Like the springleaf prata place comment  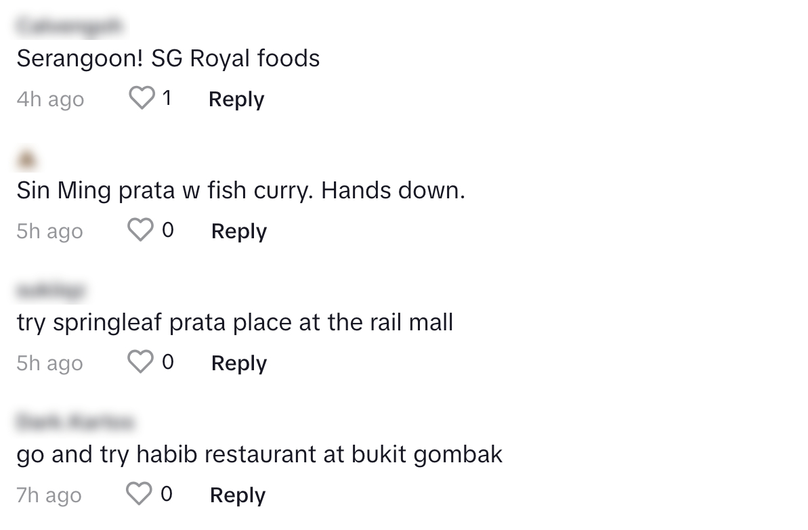(x=141, y=363)
